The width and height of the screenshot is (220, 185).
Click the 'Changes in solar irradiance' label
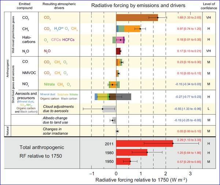click(x=59, y=131)
